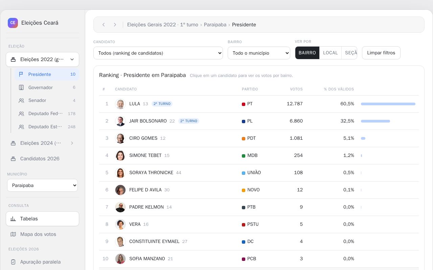
Task: Click the PT red party color dot
Action: point(244,104)
